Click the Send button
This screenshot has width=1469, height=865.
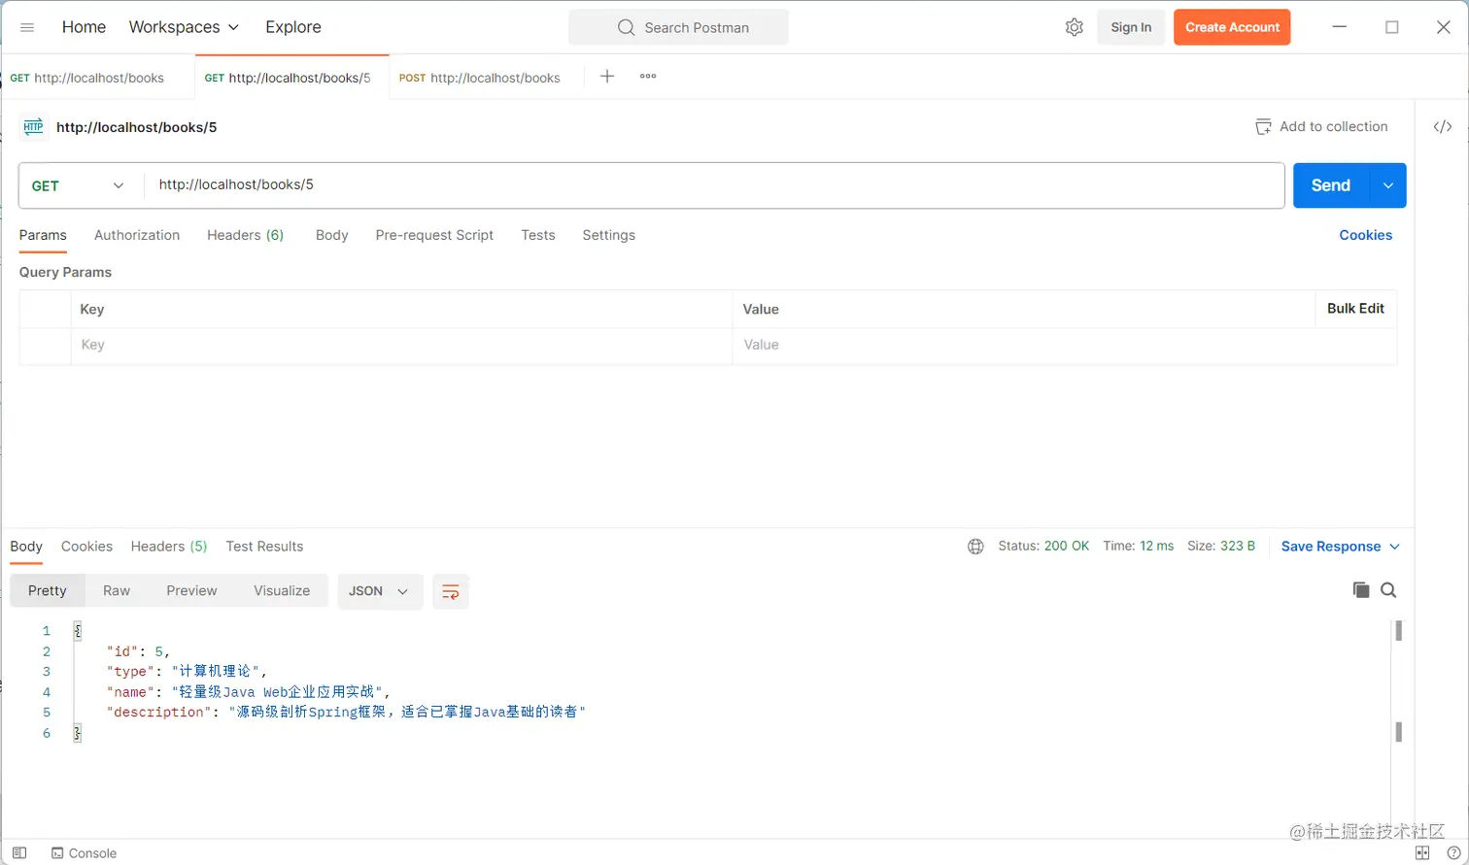tap(1331, 185)
